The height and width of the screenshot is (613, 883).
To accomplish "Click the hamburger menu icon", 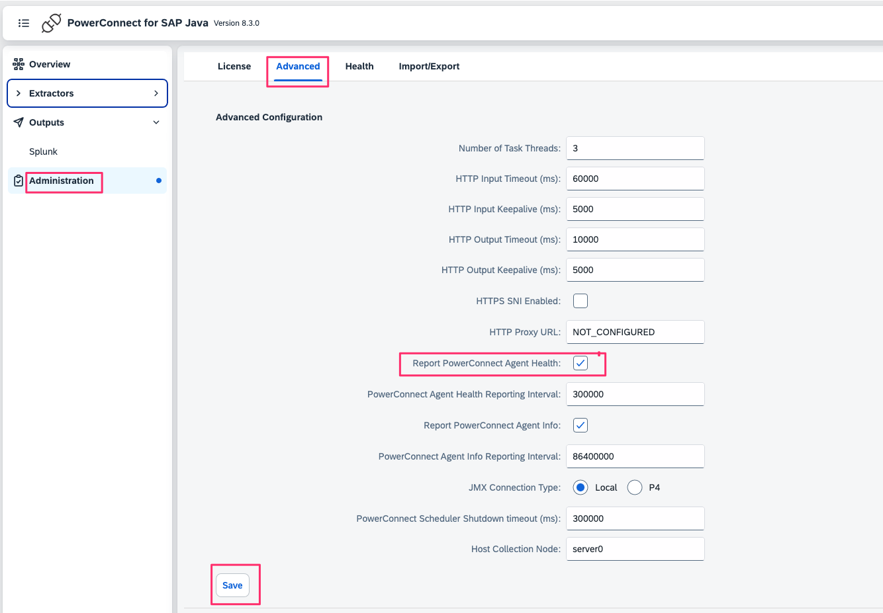I will click(24, 23).
